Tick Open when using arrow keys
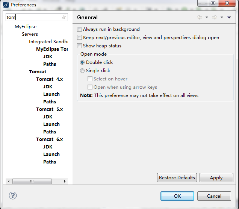Screen dimensions: 239x209 pyautogui.click(x=90, y=87)
